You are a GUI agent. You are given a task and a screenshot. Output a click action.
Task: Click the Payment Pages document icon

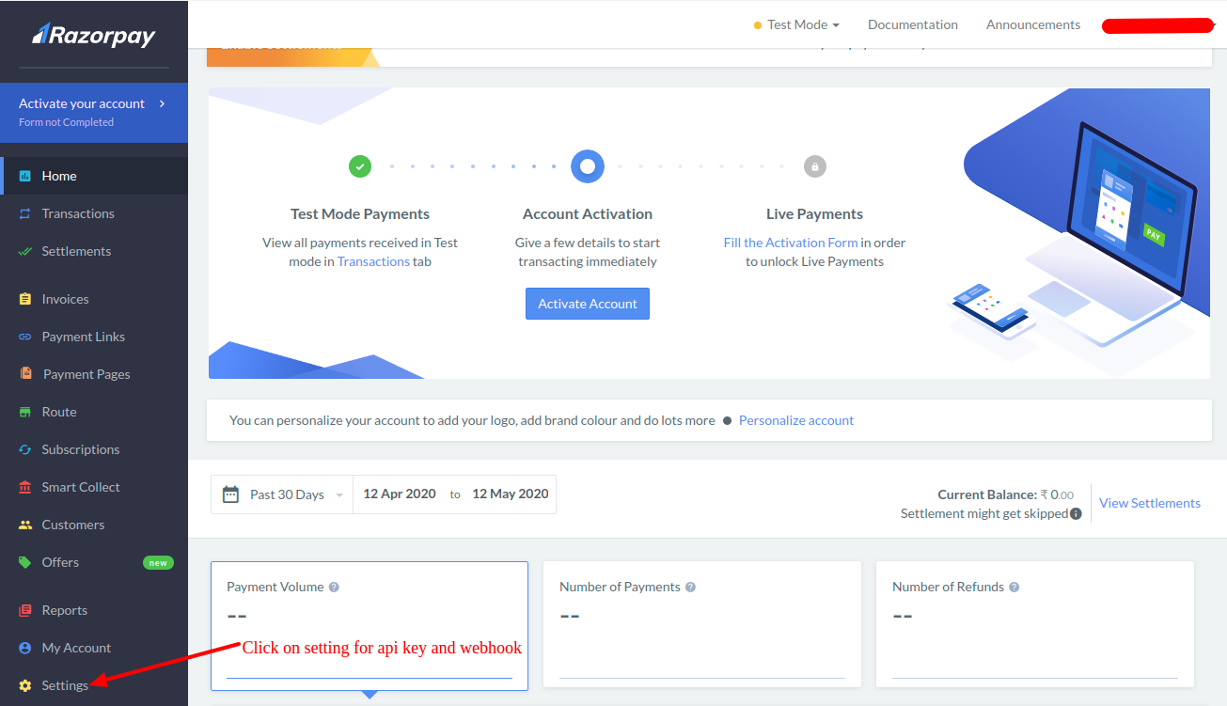pyautogui.click(x=26, y=373)
